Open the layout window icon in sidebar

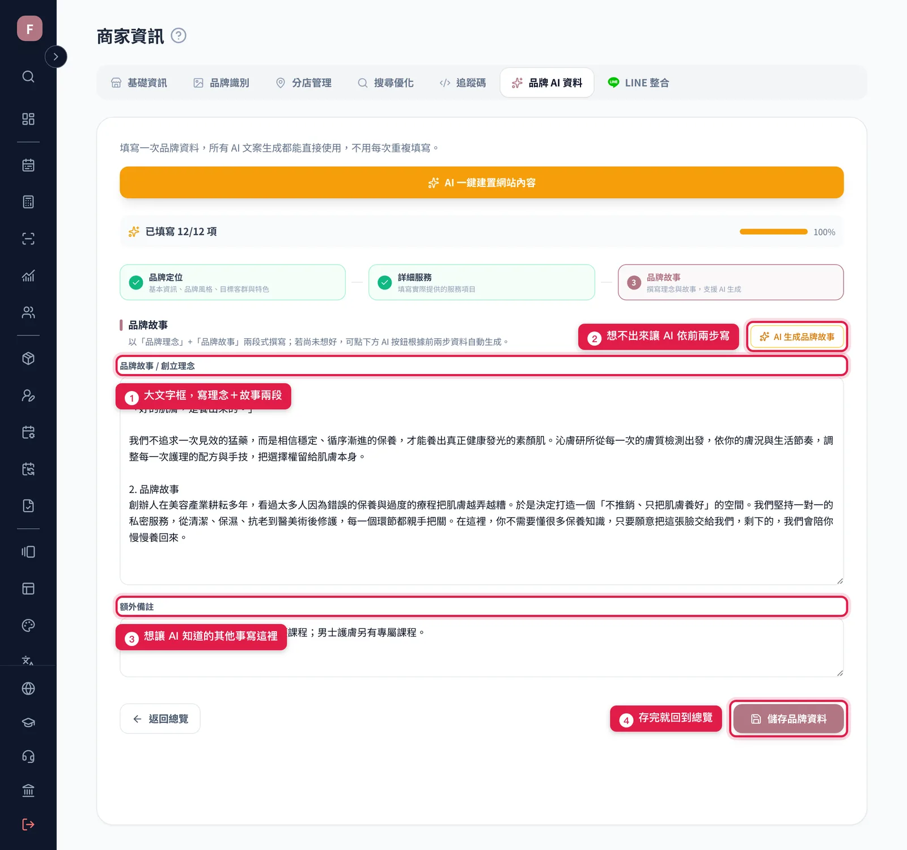pyautogui.click(x=28, y=589)
